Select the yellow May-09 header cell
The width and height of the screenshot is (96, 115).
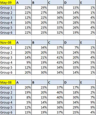(x=8, y=2)
